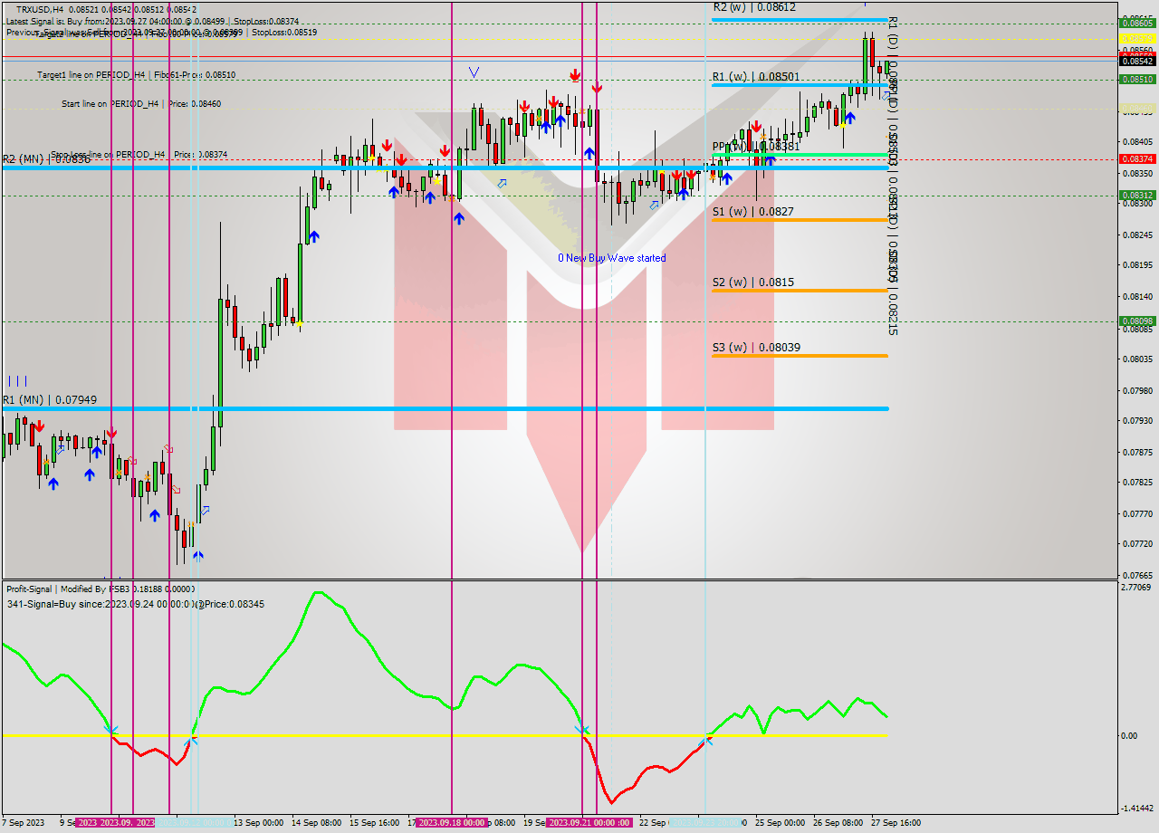Click the current price tag 0.08542 on the axis
Viewport: 1159px width, 833px height.
tap(1136, 62)
